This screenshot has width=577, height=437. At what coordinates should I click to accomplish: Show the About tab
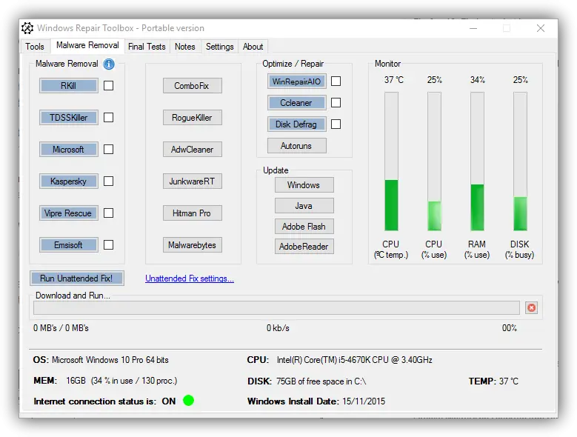(x=253, y=47)
